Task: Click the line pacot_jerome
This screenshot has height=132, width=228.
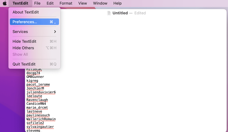Action: click(x=38, y=85)
